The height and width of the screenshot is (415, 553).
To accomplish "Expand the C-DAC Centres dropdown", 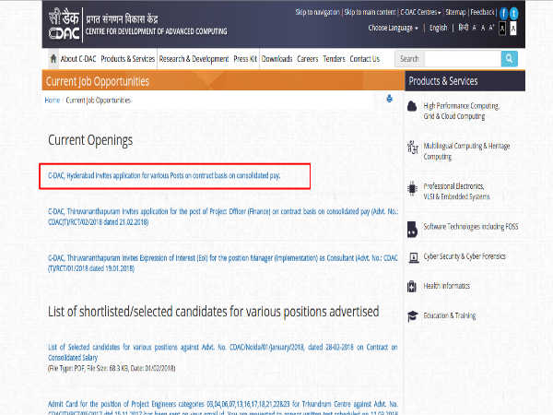I will (420, 12).
